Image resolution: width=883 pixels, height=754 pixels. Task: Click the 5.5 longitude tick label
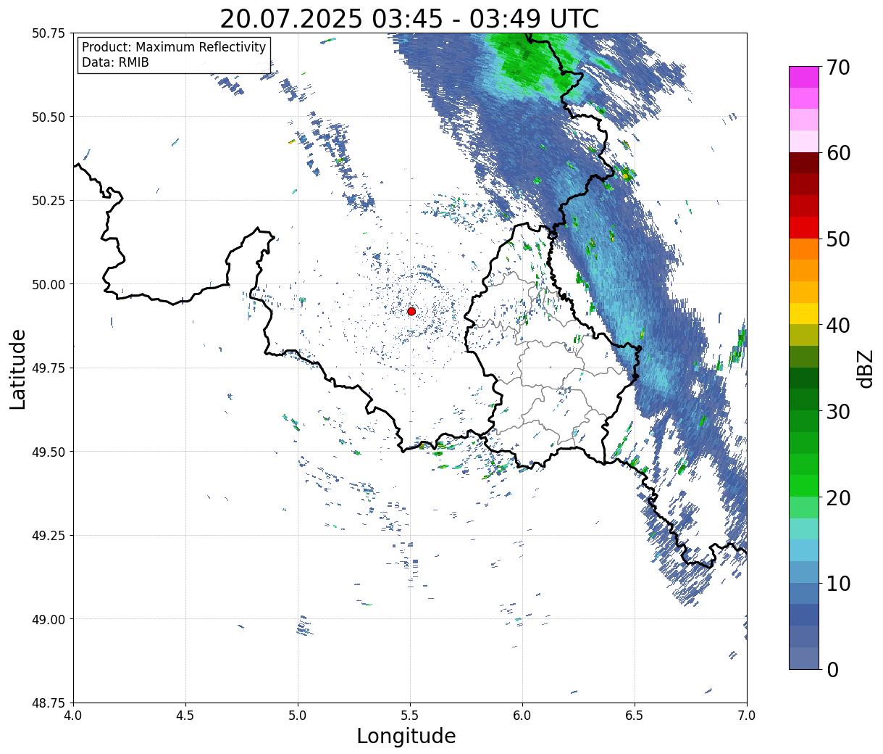coord(410,716)
